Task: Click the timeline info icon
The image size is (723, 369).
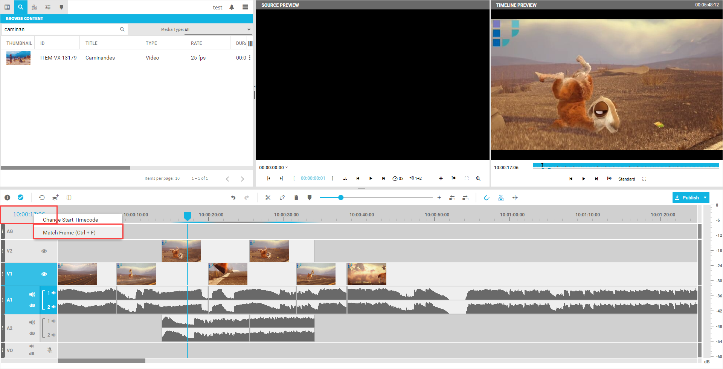Action: point(7,198)
